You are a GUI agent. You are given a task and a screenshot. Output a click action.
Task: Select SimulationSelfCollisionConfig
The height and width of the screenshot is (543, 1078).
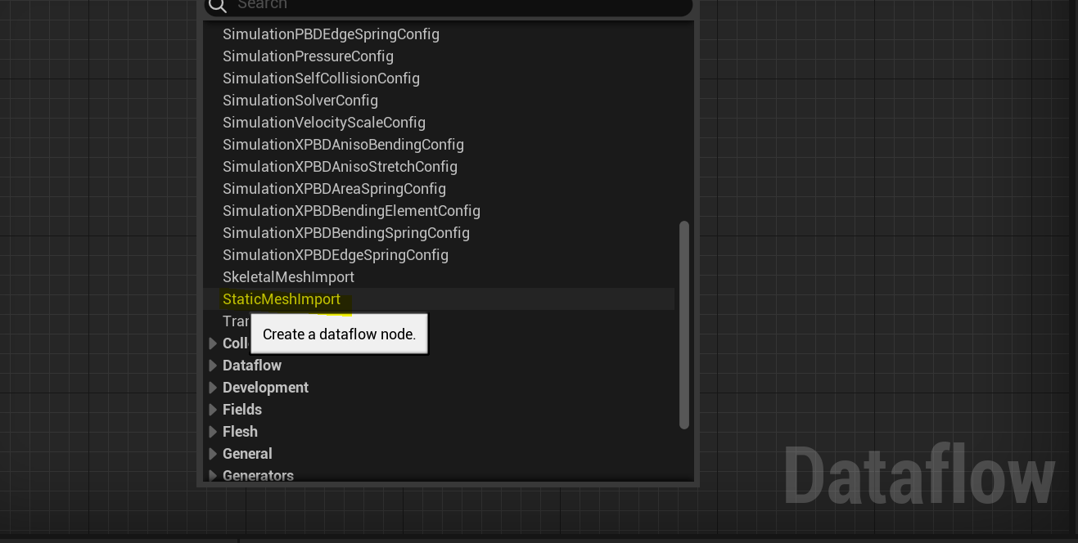pyautogui.click(x=321, y=78)
